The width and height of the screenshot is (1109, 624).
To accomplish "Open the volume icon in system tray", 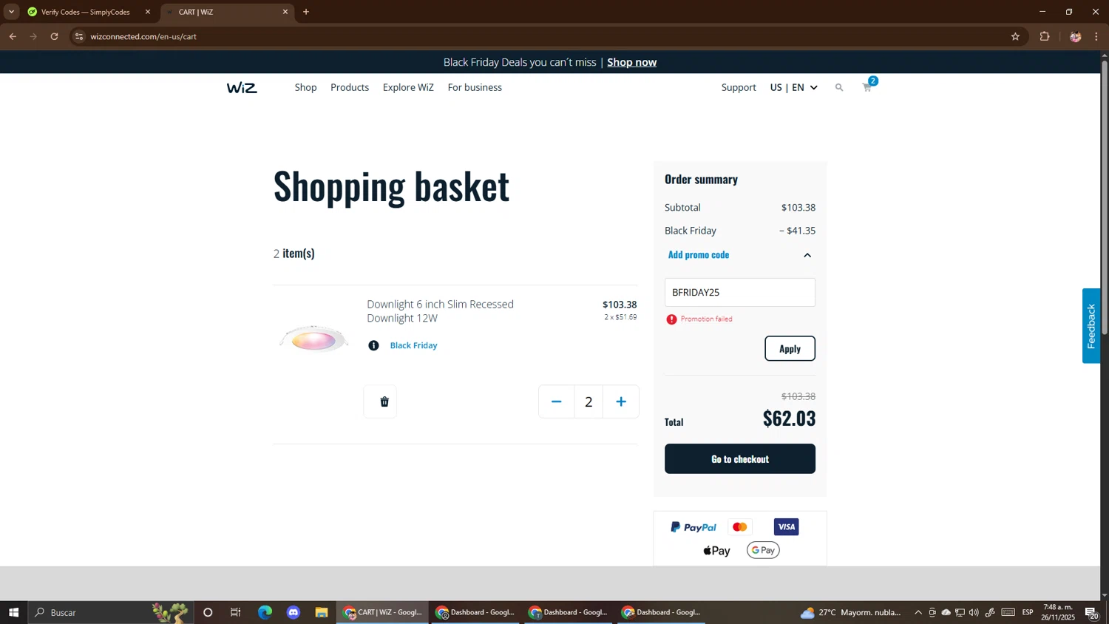I will coord(974,612).
